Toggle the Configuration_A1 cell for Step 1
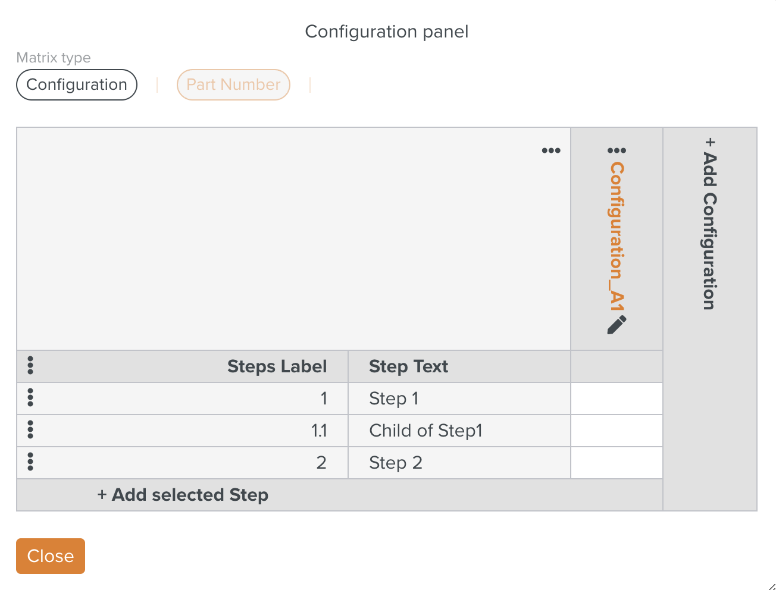The height and width of the screenshot is (590, 776). pyautogui.click(x=617, y=398)
